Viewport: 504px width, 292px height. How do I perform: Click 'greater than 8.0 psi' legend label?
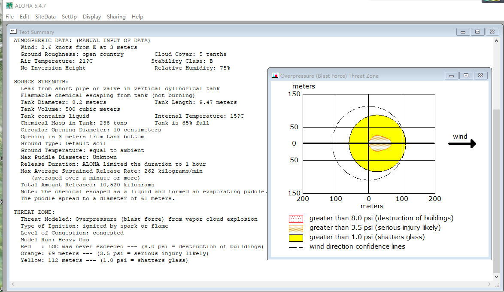click(x=381, y=219)
